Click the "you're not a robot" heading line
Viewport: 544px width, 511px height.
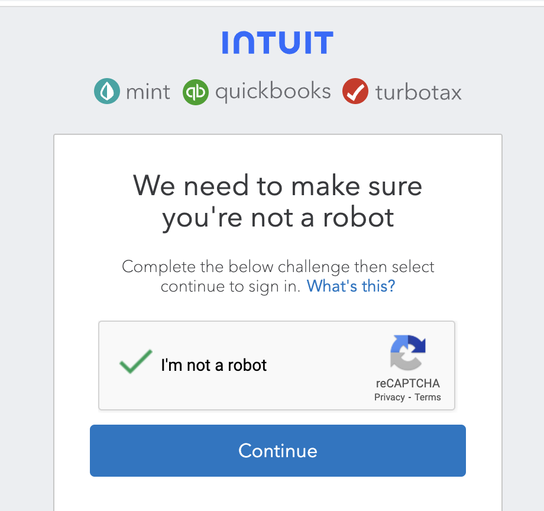click(x=277, y=217)
